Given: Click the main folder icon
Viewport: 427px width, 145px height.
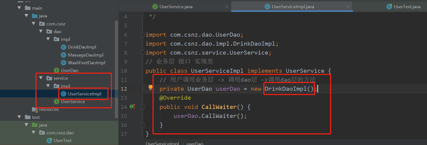Looking at the screenshot, I should pos(28,8).
